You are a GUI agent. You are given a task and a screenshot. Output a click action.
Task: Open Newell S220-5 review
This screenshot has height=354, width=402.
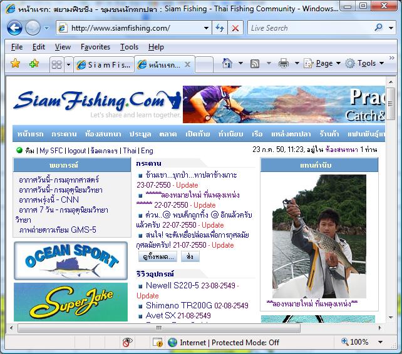pos(172,285)
